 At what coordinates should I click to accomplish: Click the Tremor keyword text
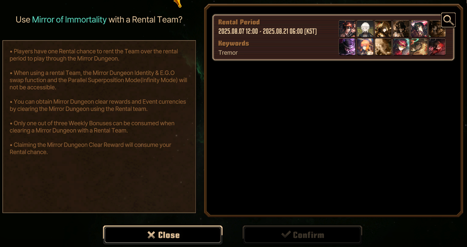[228, 53]
